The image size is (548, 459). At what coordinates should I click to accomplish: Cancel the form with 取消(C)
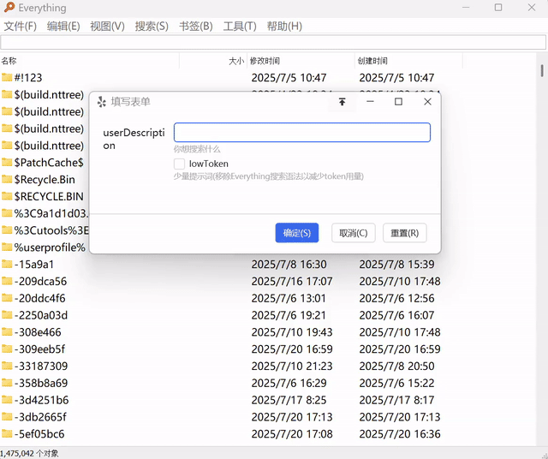354,233
